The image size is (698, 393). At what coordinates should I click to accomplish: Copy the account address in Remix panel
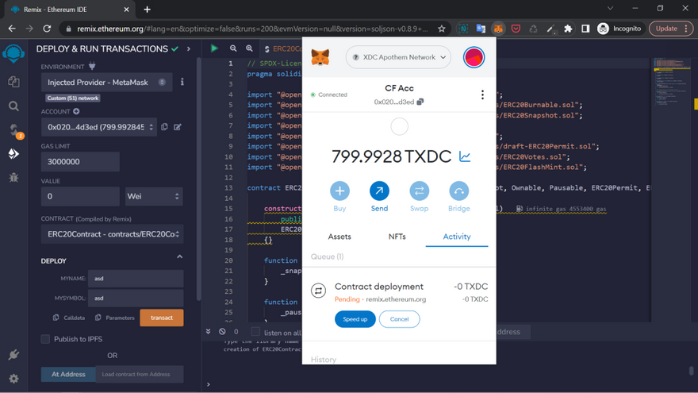(164, 127)
